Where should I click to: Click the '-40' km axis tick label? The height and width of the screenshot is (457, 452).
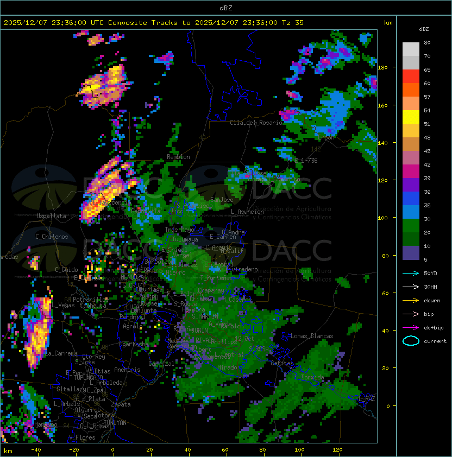(x=36, y=450)
